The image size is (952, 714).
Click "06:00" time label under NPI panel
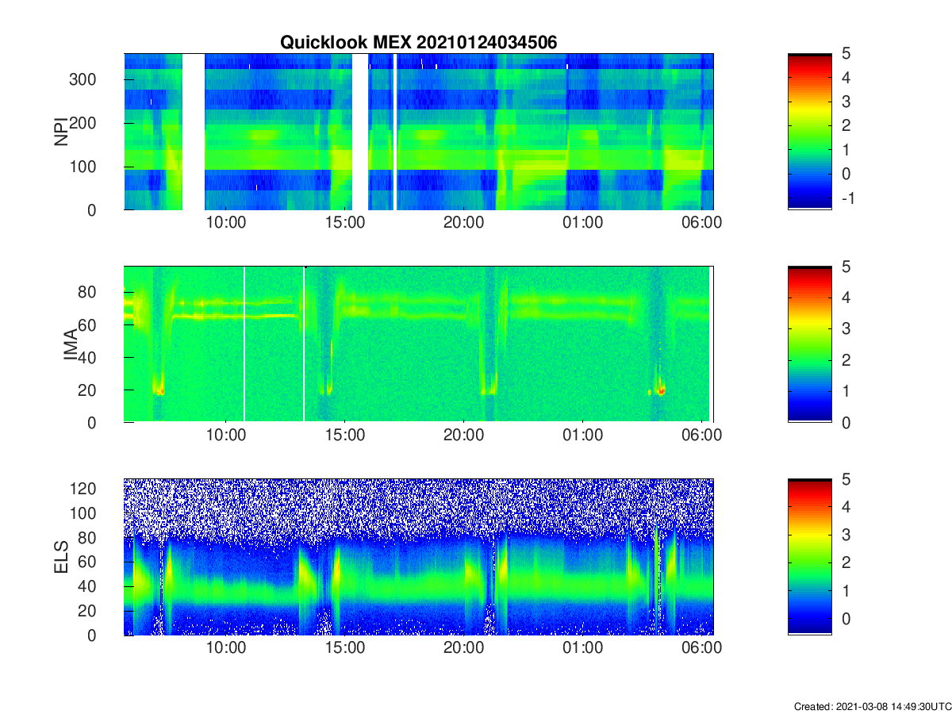point(702,224)
